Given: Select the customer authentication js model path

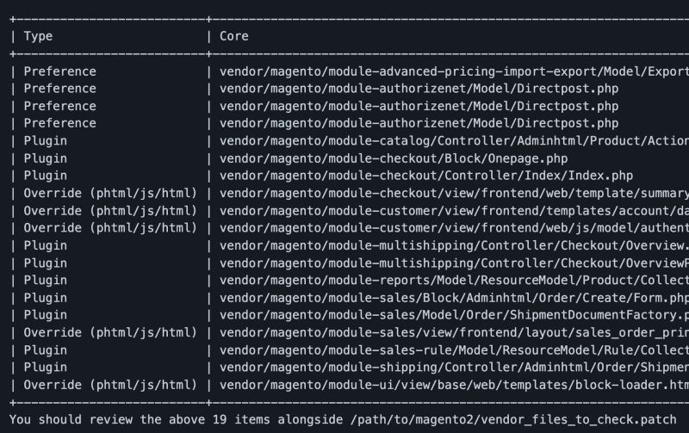Looking at the screenshot, I should (x=455, y=228).
